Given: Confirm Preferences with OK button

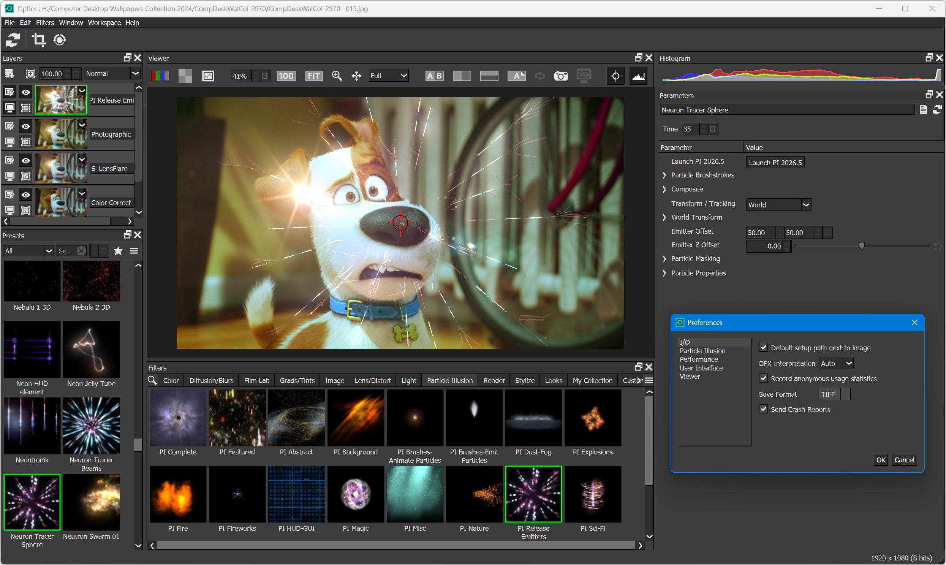Looking at the screenshot, I should (881, 460).
